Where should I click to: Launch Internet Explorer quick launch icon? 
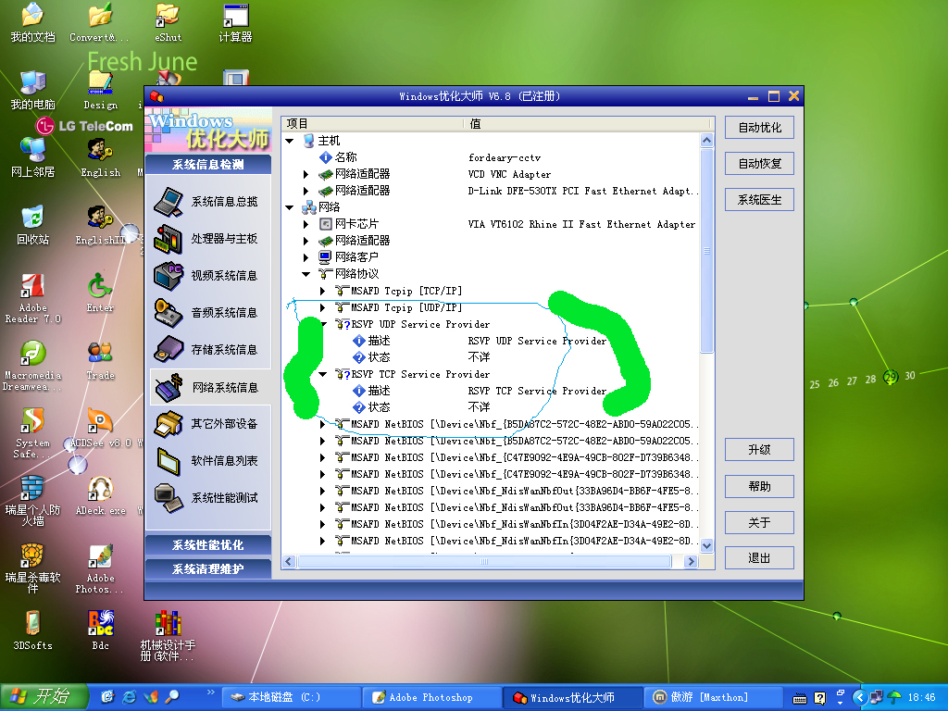pyautogui.click(x=129, y=697)
